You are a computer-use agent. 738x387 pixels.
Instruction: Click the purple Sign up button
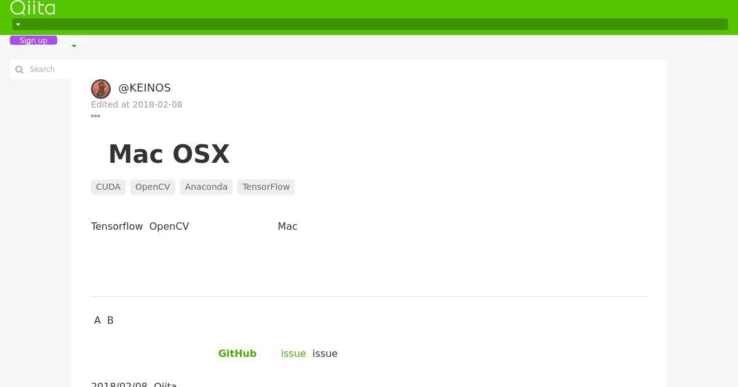point(33,41)
